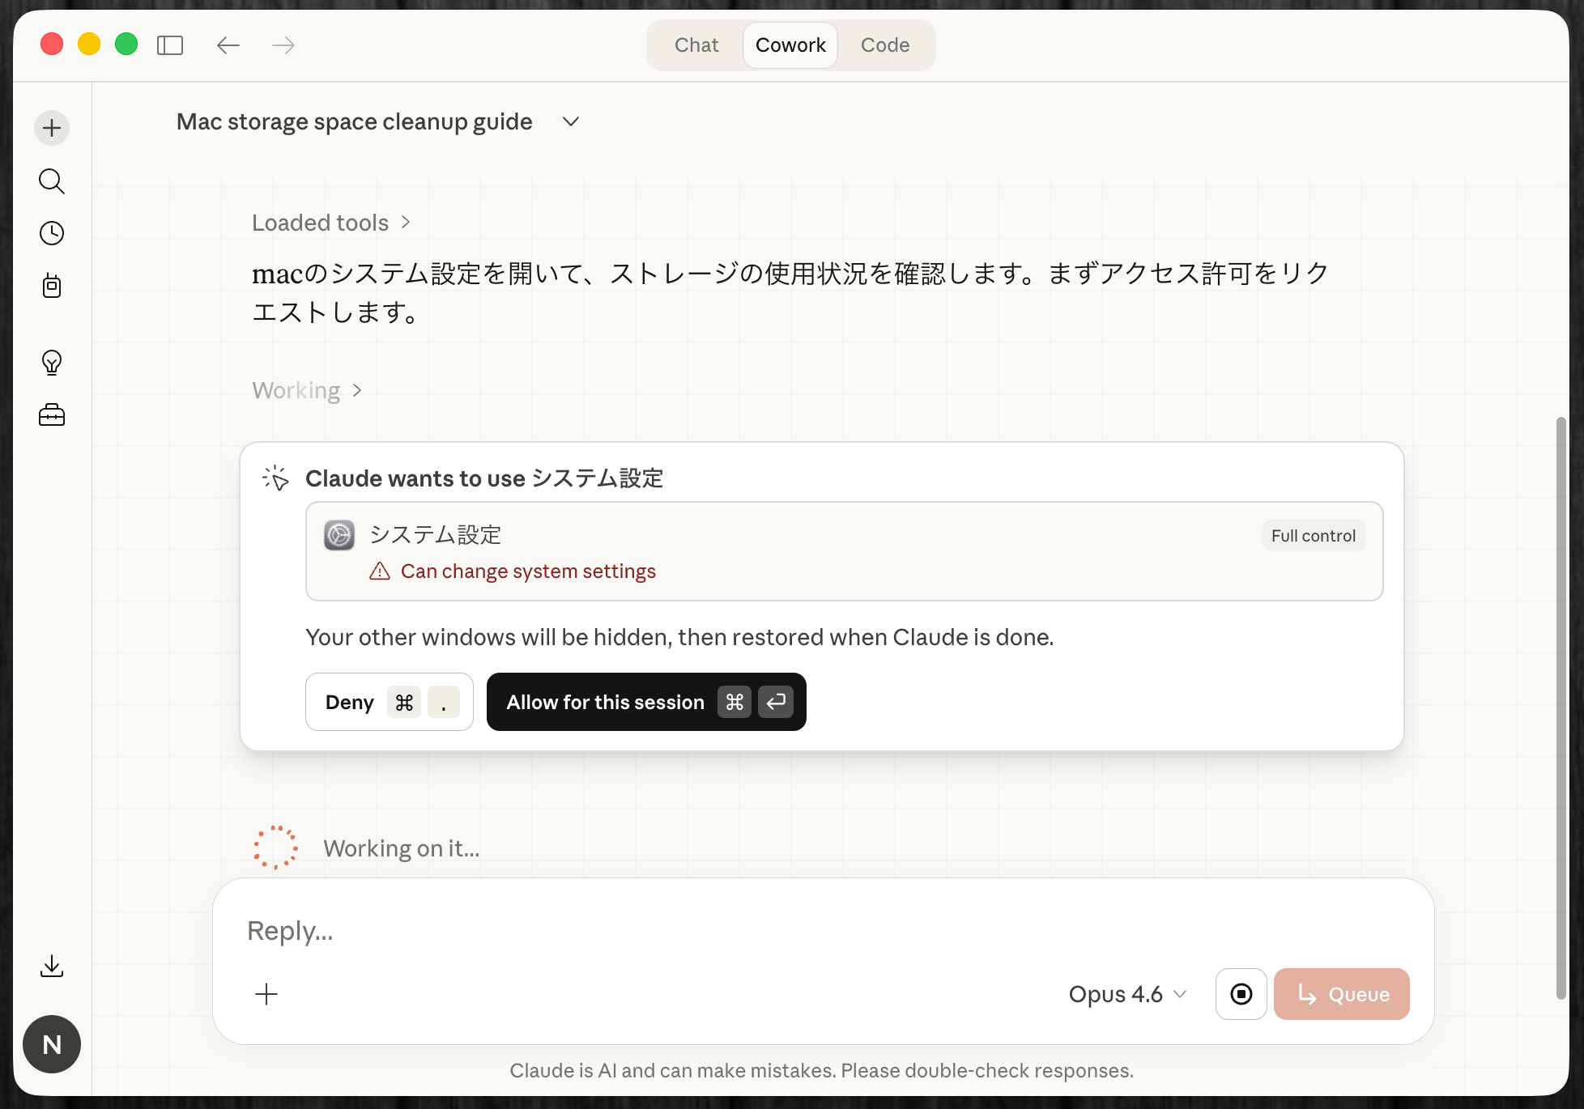Click the download icon near the bottom sidebar
Viewport: 1584px width, 1109px height.
tap(51, 966)
